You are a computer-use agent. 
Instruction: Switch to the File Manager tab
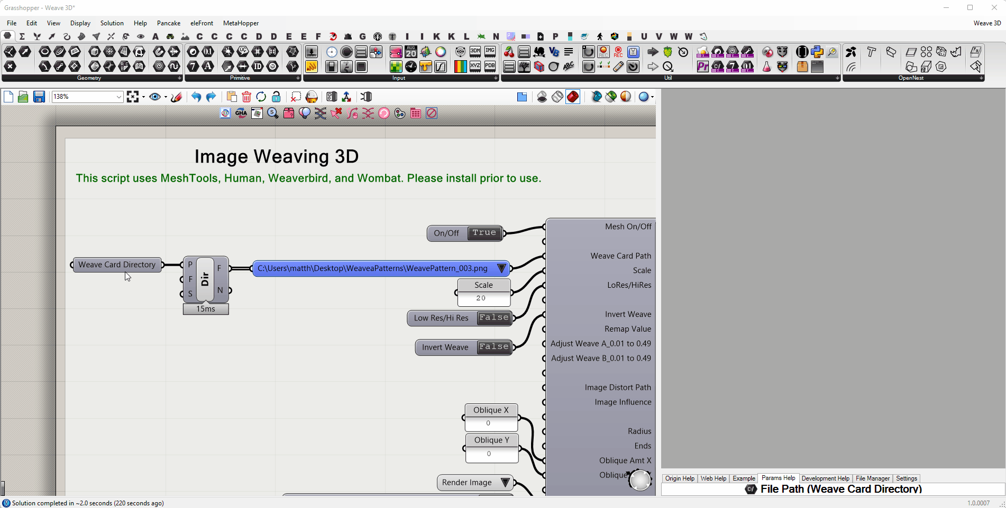(x=872, y=478)
